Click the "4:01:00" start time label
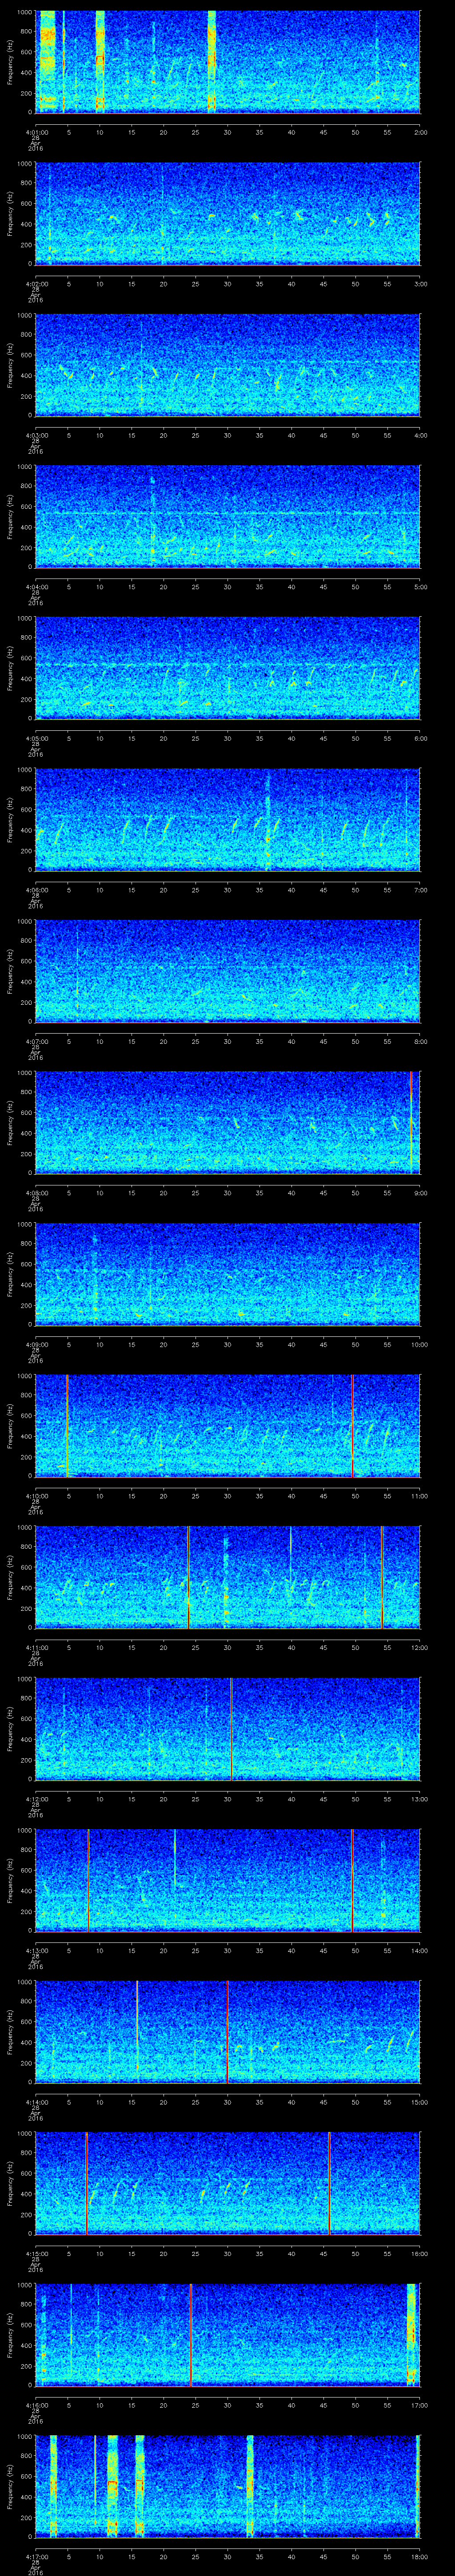This screenshot has height=2576, width=455. tap(36, 132)
